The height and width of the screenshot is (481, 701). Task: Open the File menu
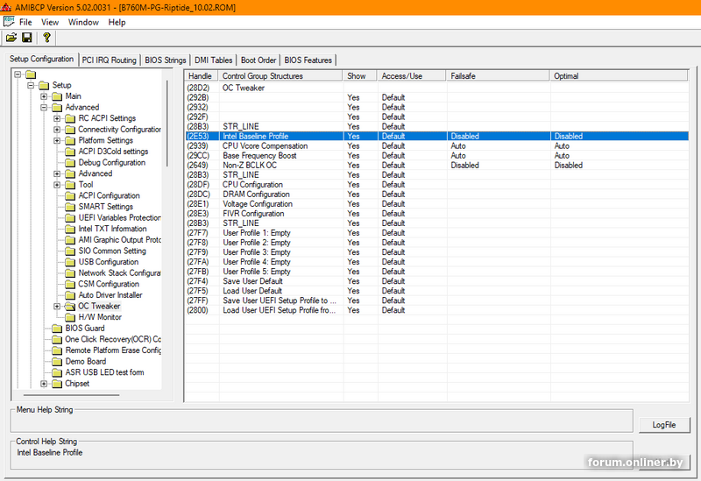25,22
